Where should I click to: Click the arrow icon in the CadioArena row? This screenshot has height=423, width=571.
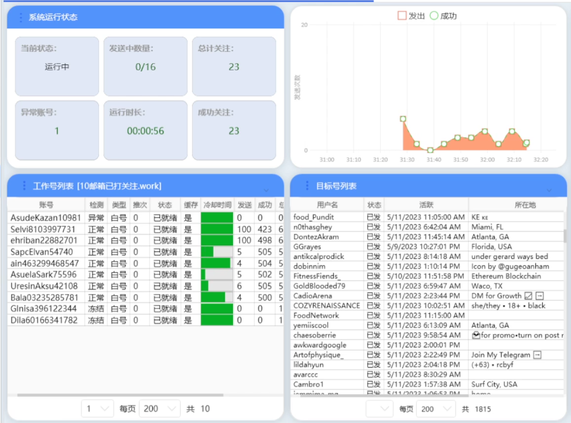(539, 296)
